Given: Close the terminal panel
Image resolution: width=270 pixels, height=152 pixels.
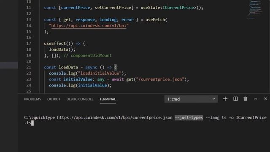Looking at the screenshot, I should [x=265, y=99].
